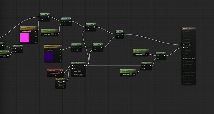
Task: Click OpenAmount's Default Value field
Action: click(144, 54)
